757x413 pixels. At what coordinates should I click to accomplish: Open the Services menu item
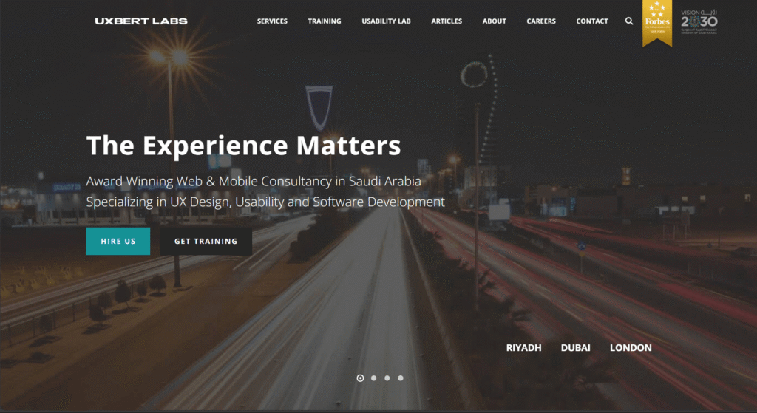pyautogui.click(x=272, y=21)
